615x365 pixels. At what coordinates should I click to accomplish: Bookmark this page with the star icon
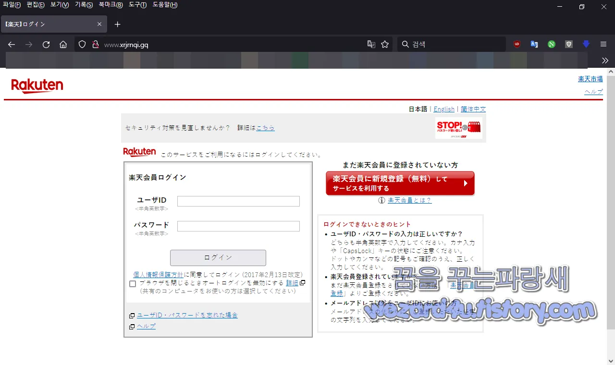click(385, 44)
